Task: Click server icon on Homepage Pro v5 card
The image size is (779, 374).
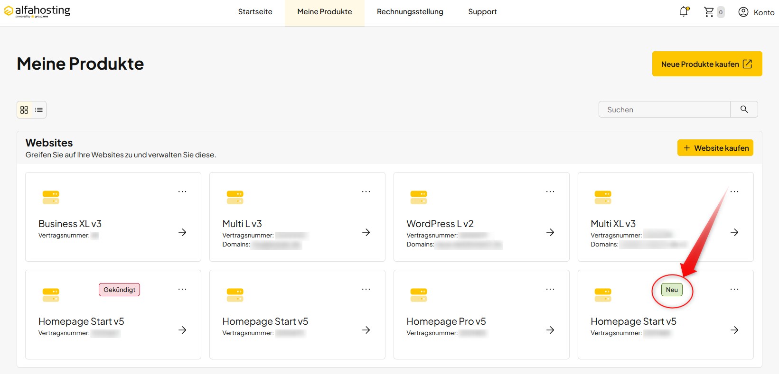Action: (x=419, y=295)
